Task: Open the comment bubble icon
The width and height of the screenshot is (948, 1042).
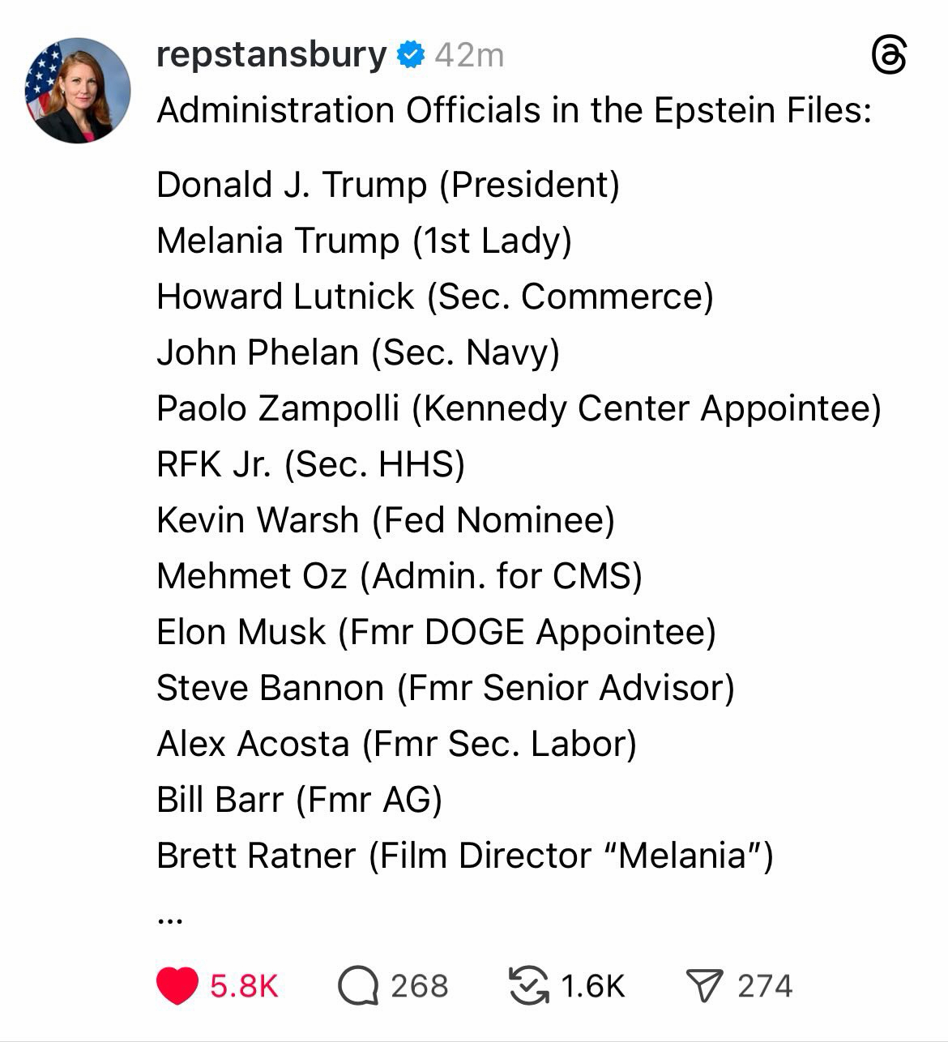Action: point(357,986)
